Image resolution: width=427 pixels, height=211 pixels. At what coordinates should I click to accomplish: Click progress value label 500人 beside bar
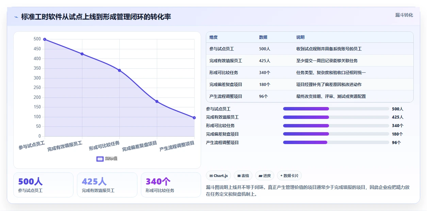click(397, 109)
